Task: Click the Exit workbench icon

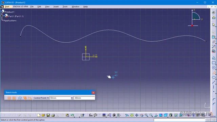Action: tap(214, 18)
